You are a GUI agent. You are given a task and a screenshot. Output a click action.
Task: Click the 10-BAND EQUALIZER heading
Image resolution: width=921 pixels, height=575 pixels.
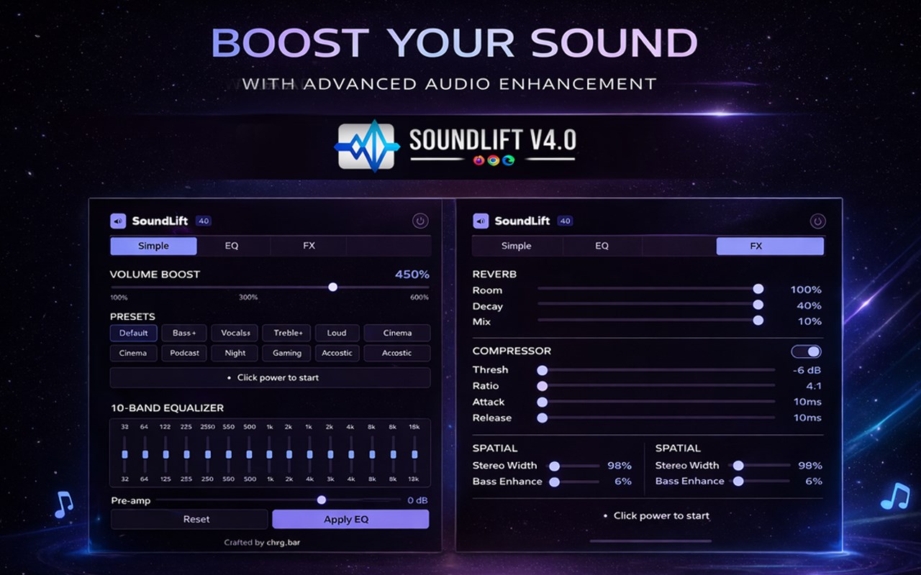167,408
